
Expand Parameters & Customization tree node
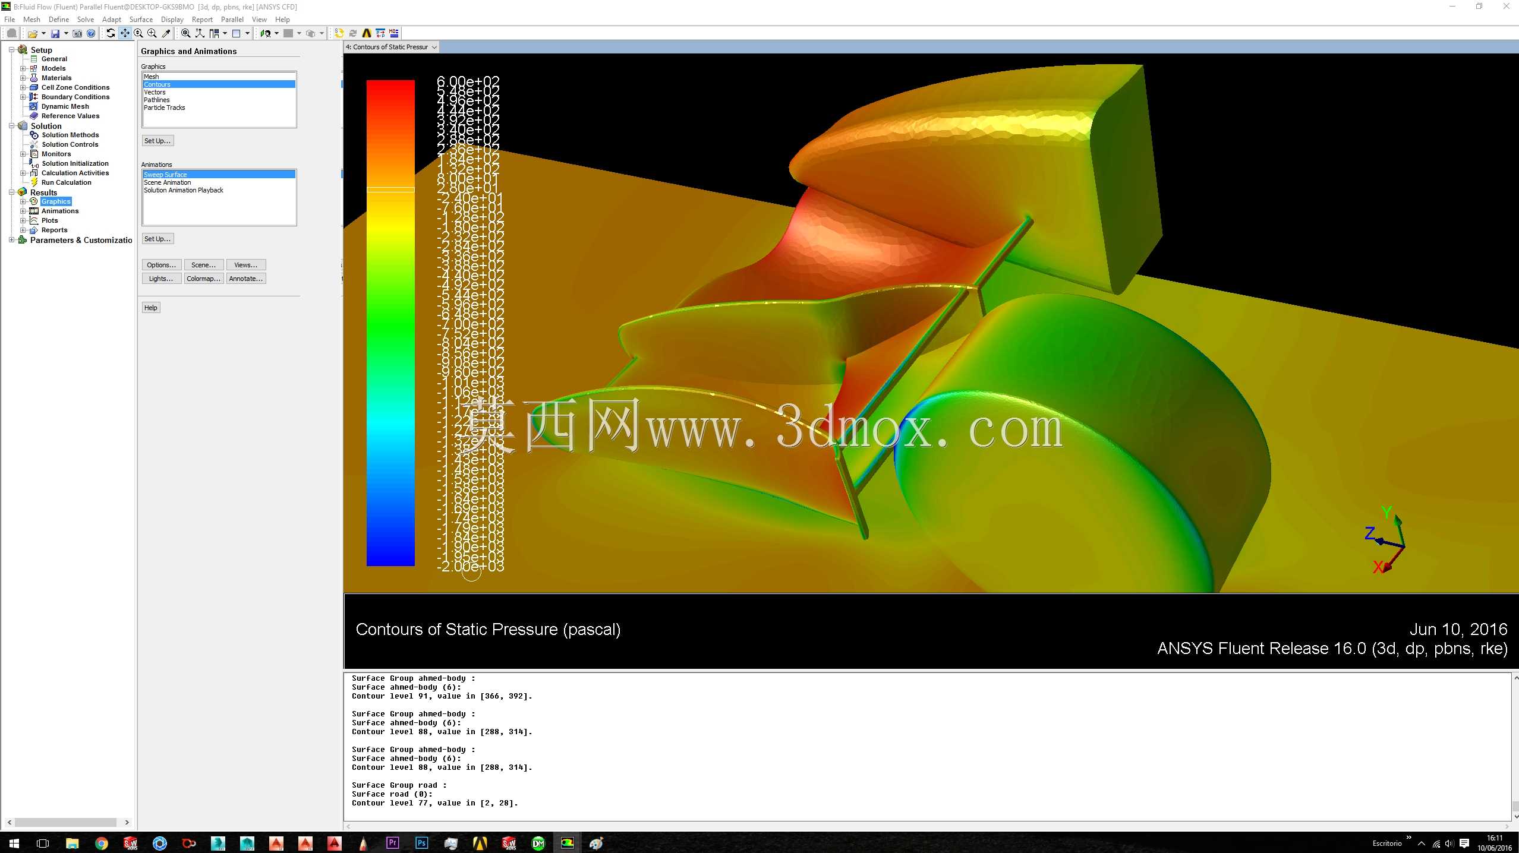(x=11, y=240)
